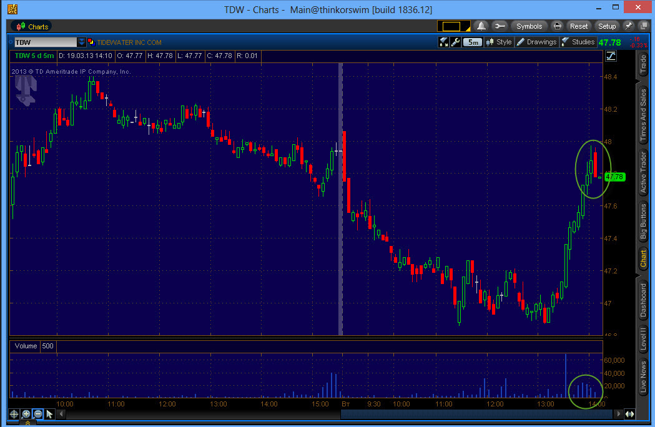This screenshot has height=427, width=655.
Task: Click the Setup button
Action: [x=607, y=26]
